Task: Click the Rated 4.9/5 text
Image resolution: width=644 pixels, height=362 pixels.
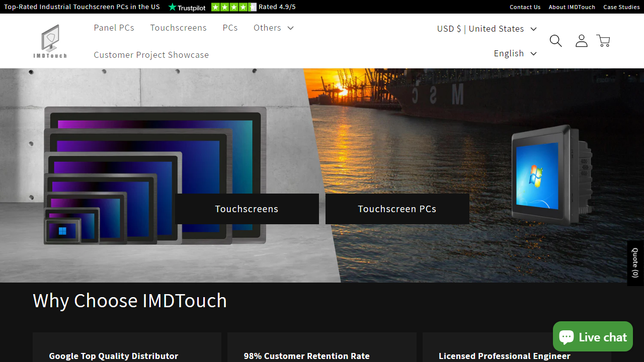Action: (277, 7)
